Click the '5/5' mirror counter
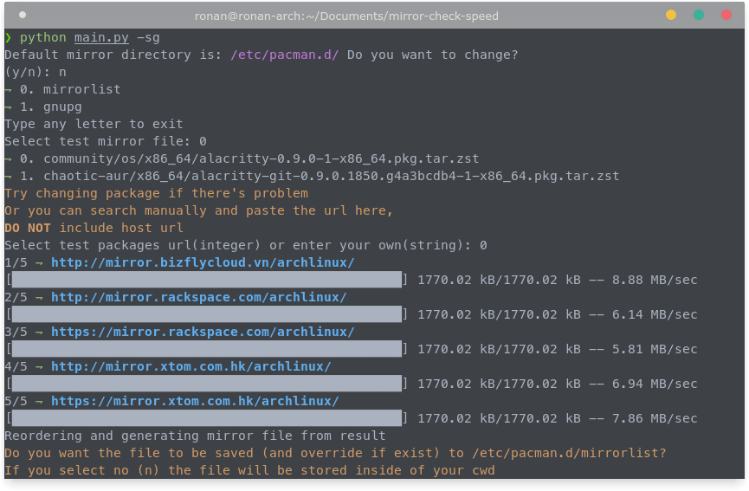 click(x=16, y=401)
